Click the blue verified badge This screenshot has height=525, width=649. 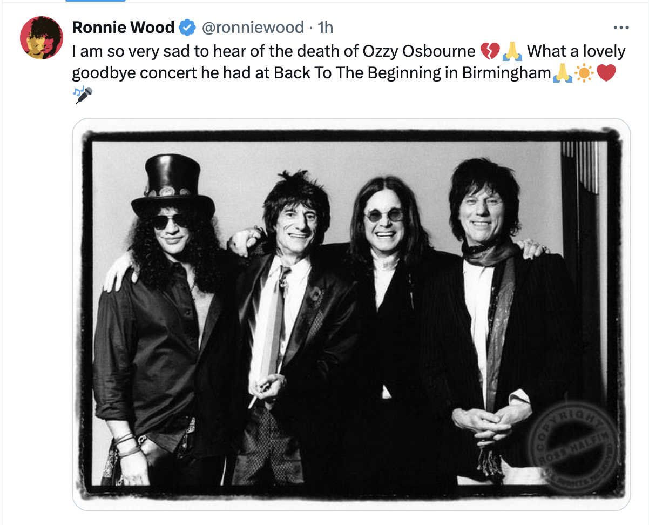(187, 26)
